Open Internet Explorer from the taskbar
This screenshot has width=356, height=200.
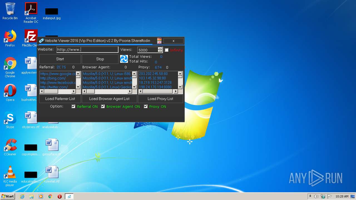(x=22, y=196)
